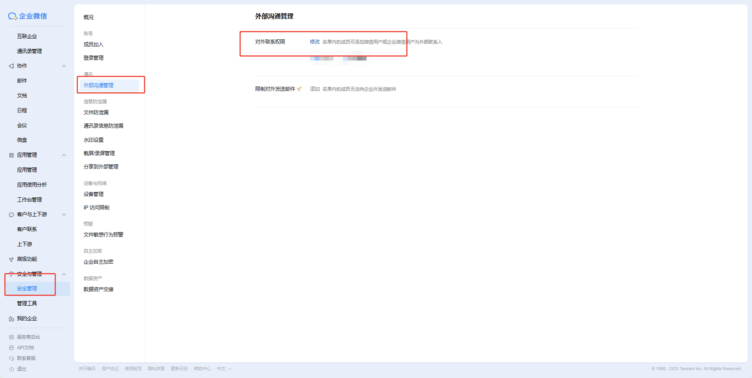Click the 服务商后台 icon
This screenshot has width=752, height=378.
(x=11, y=337)
